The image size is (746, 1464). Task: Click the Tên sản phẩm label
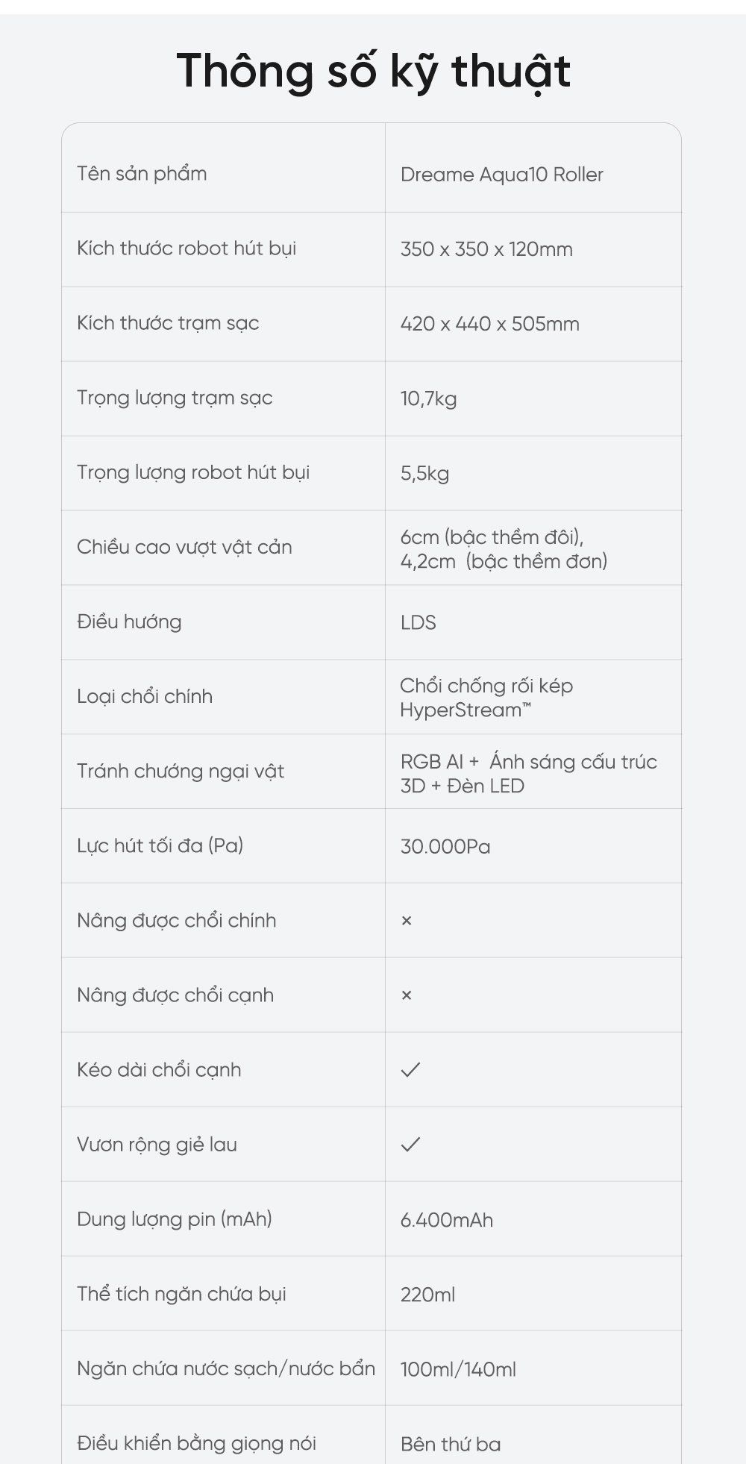click(x=142, y=174)
